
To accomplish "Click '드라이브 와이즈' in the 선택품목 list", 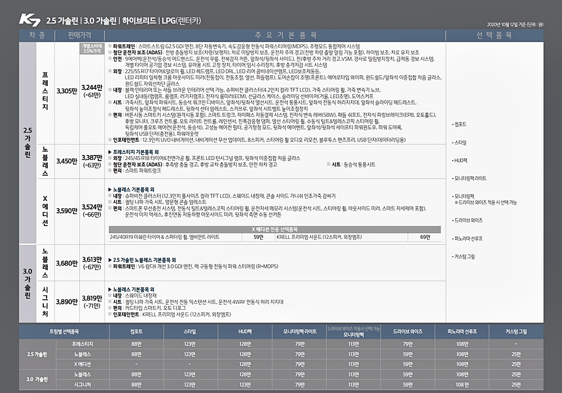I will coord(468,221).
